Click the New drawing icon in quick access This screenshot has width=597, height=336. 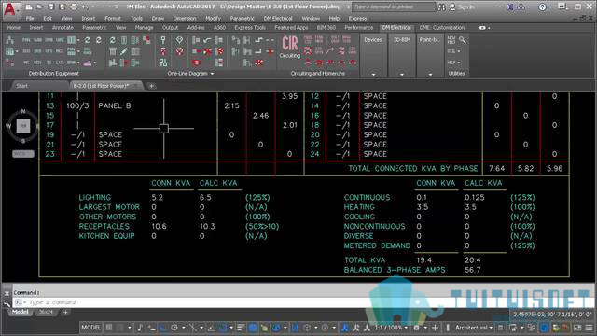tap(29, 7)
